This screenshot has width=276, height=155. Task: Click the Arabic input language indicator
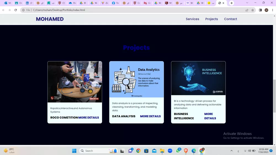(x=238, y=151)
